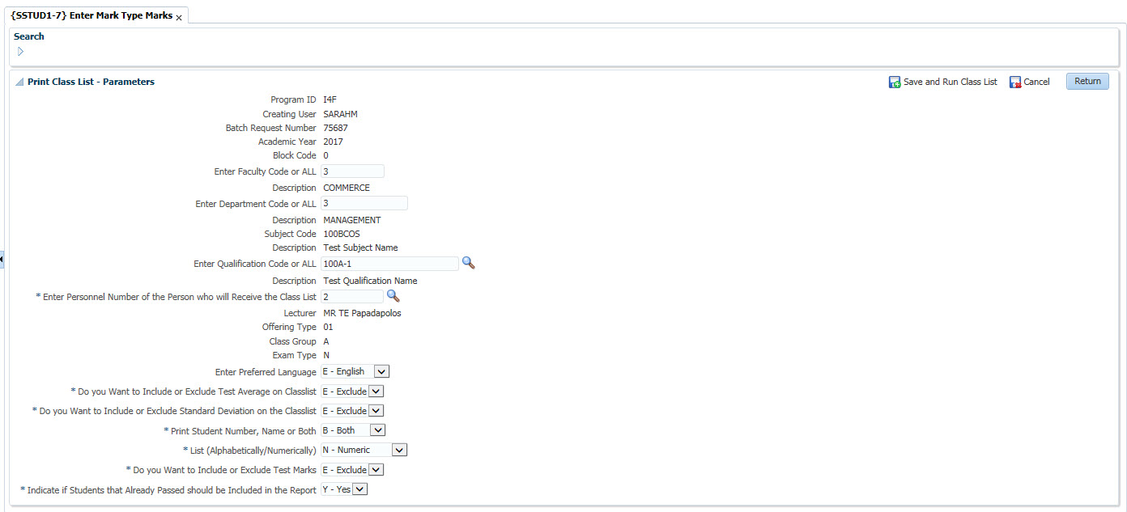Open the Qualification Code lookup magnifier
1127x512 pixels.
(x=468, y=263)
